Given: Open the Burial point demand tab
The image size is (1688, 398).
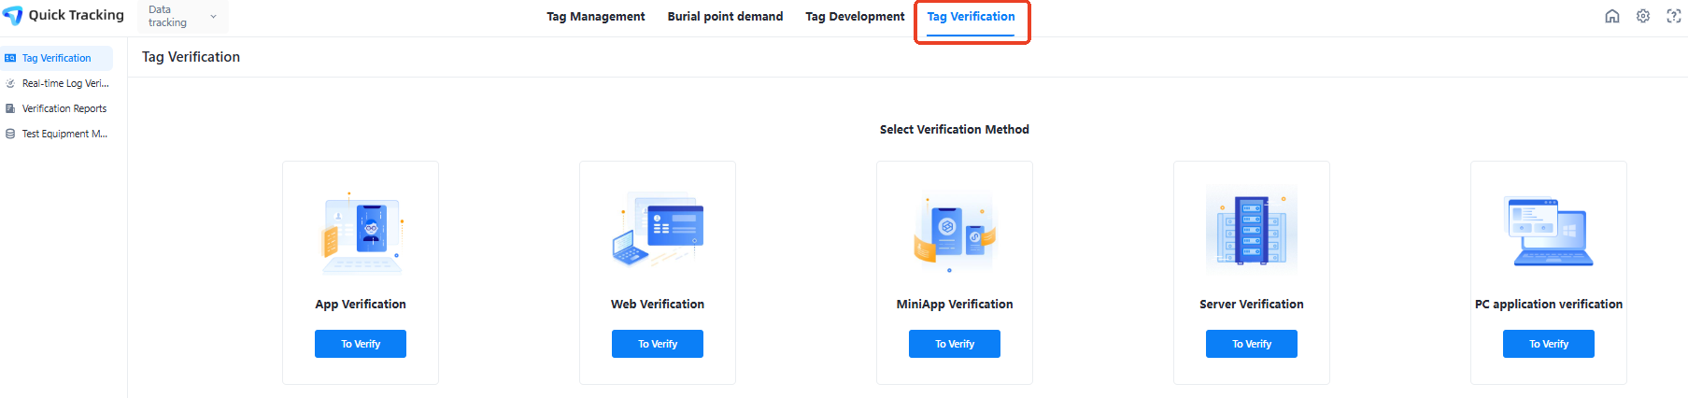Looking at the screenshot, I should 725,17.
